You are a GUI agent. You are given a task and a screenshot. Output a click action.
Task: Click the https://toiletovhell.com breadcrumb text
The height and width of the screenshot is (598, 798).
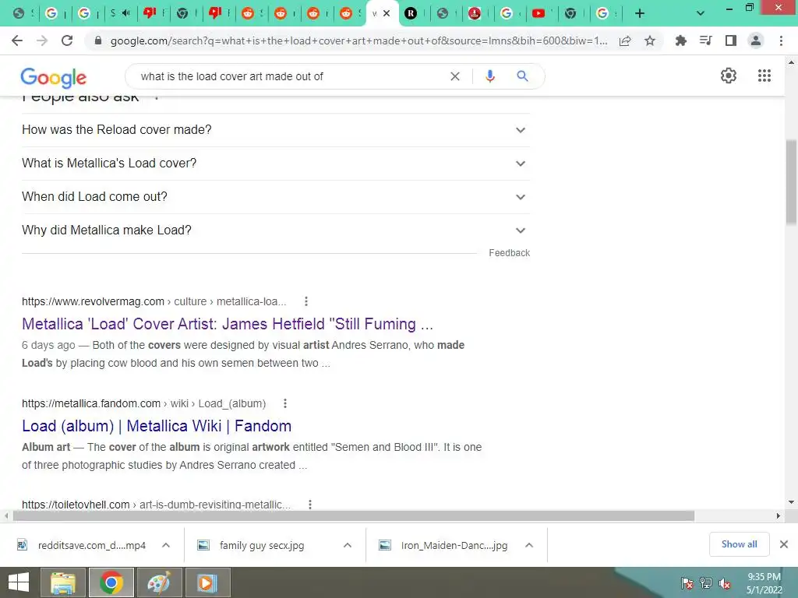click(x=76, y=505)
